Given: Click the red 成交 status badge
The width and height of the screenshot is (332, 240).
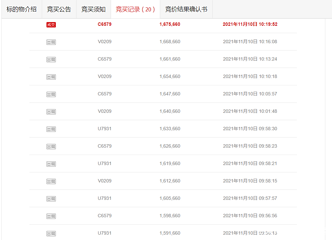Looking at the screenshot, I should pos(51,25).
